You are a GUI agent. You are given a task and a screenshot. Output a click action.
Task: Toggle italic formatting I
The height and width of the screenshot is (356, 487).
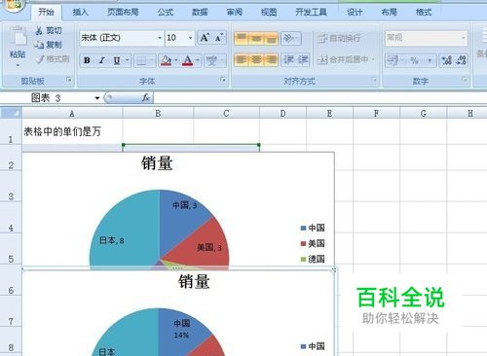[x=101, y=60]
